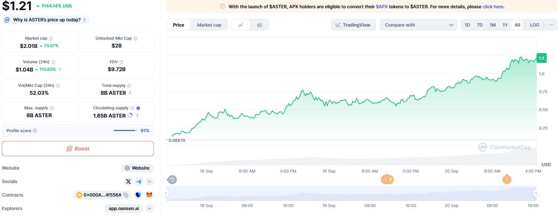Click the green 1.2 current price label
This screenshot has width=558, height=216.
click(541, 58)
